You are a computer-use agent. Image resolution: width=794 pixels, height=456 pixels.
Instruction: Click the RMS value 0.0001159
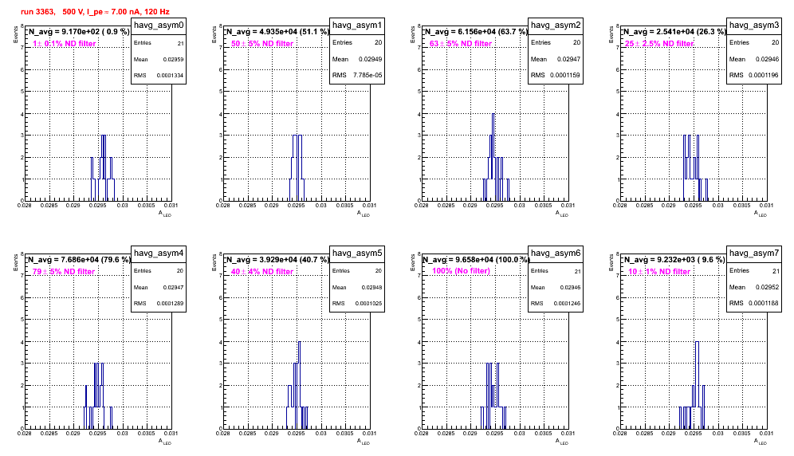(x=566, y=76)
